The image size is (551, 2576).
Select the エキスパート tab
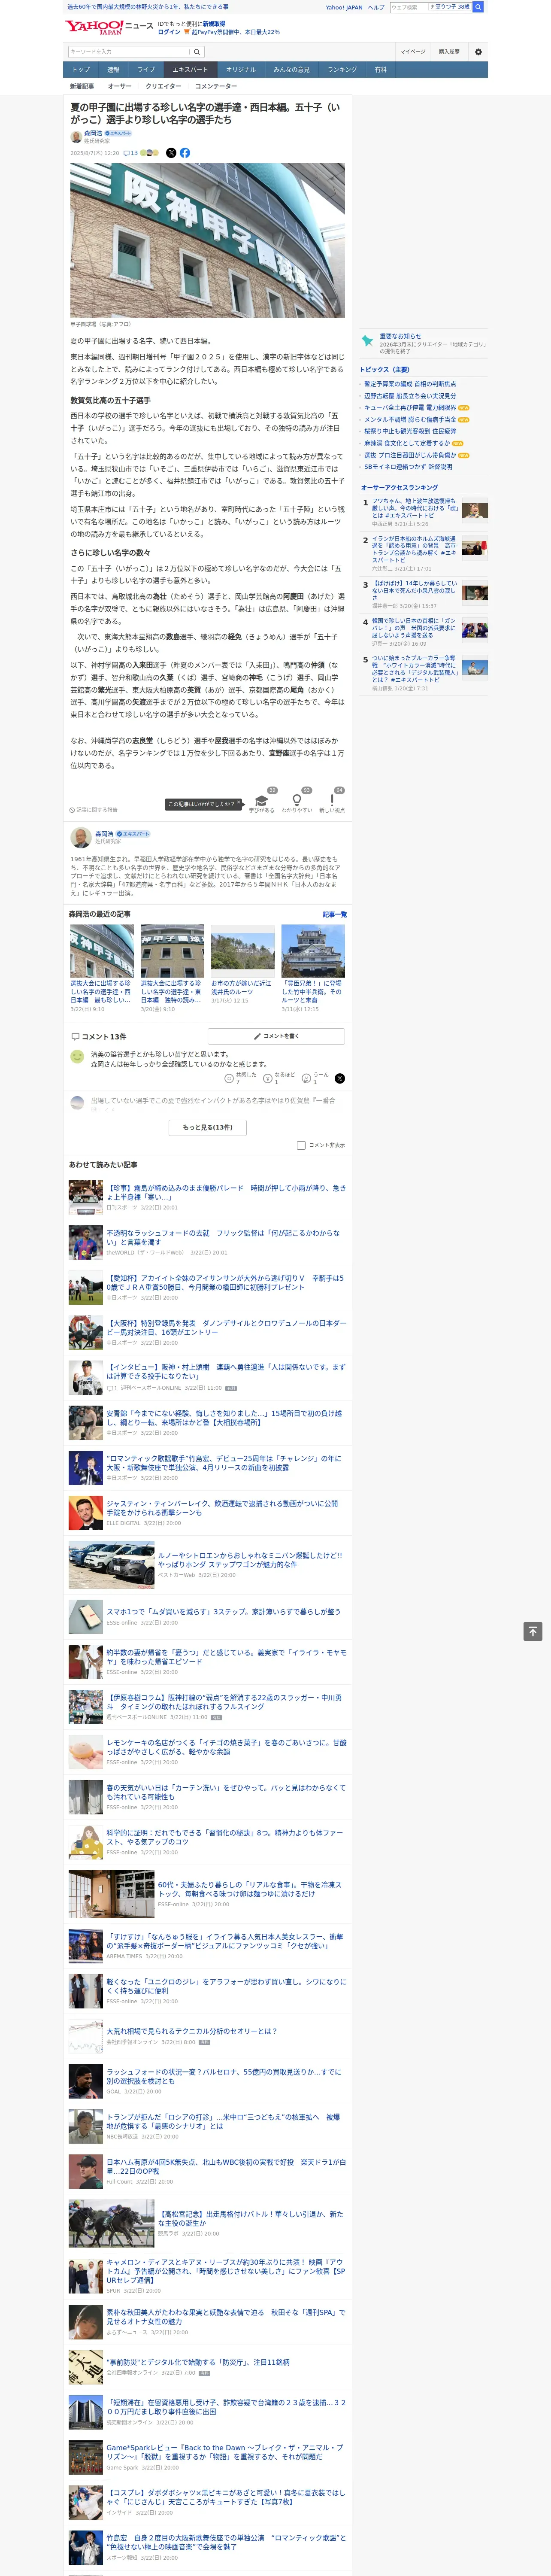[x=190, y=70]
